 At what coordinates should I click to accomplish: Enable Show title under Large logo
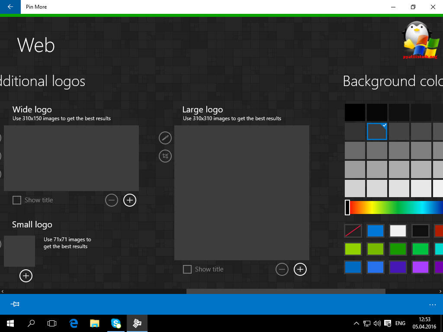pos(187,269)
